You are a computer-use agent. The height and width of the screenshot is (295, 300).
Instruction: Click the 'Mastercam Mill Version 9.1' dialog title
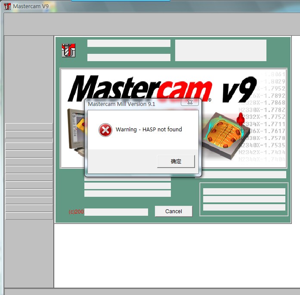pos(121,104)
